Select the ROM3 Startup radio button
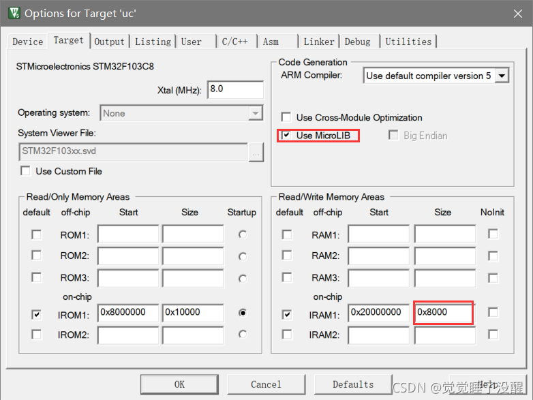 [x=243, y=279]
